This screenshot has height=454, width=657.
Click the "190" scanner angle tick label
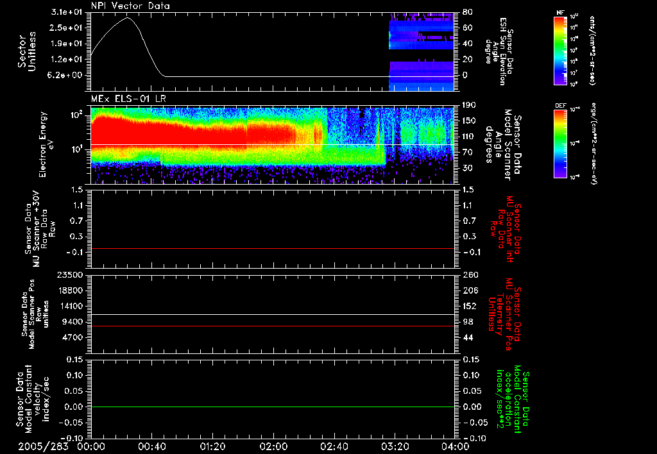click(469, 105)
